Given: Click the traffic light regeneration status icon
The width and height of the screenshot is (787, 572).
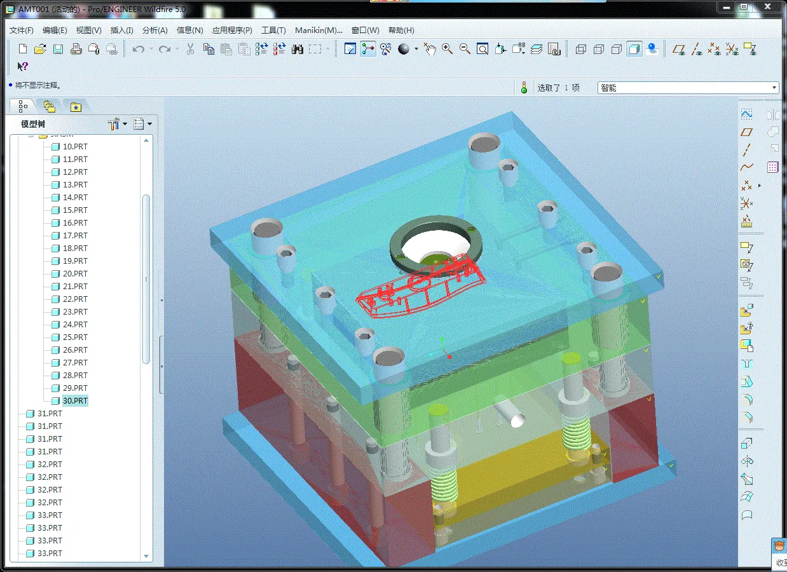Looking at the screenshot, I should tap(524, 88).
